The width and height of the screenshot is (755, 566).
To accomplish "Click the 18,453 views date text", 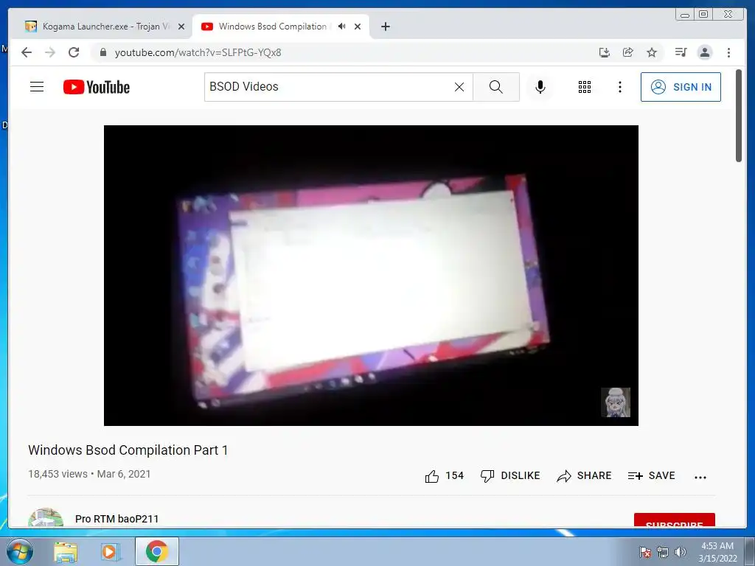I will point(89,474).
